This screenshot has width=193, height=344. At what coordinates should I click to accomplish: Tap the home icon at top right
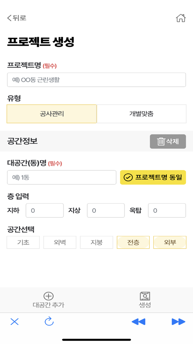point(181,18)
